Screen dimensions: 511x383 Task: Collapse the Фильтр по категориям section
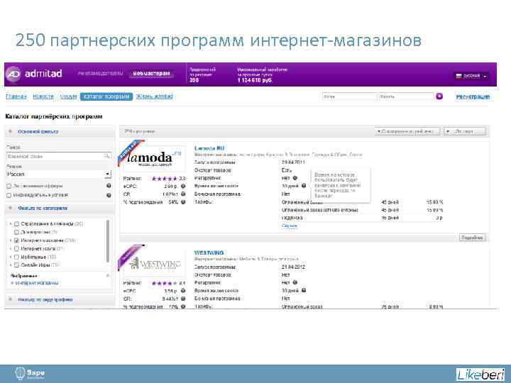coord(11,208)
